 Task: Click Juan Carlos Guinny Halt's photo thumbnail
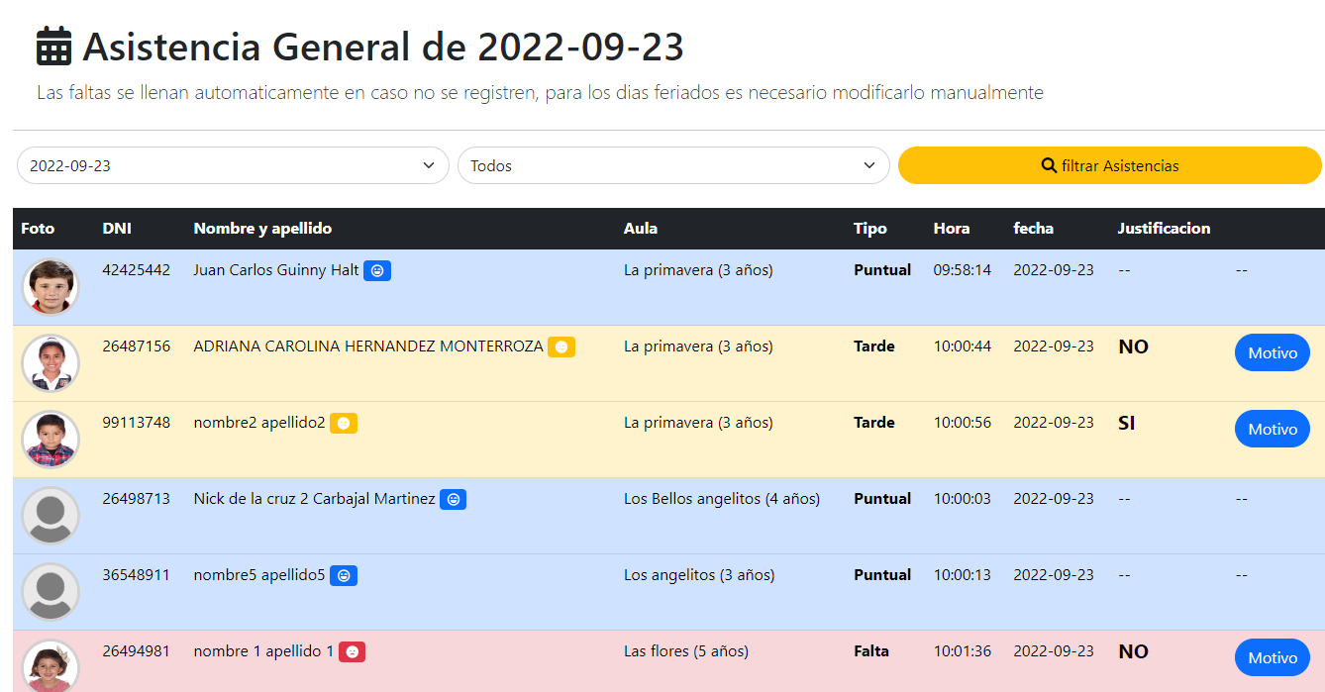coord(51,285)
